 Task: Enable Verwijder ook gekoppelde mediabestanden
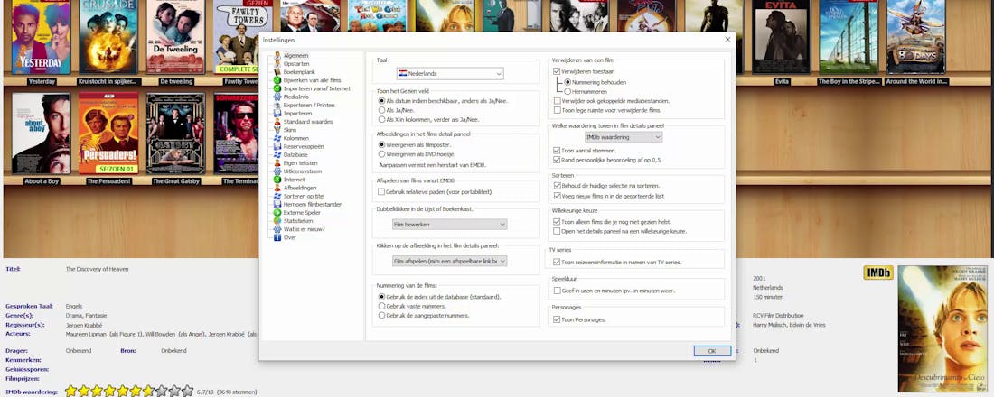tap(557, 101)
